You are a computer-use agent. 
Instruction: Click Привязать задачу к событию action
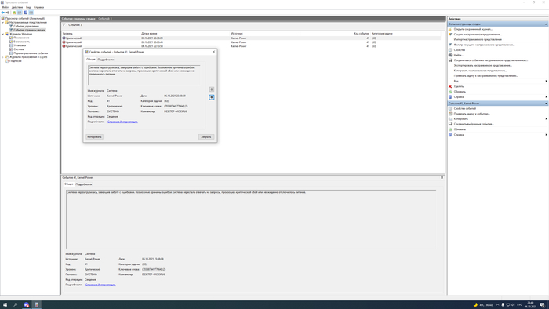(471, 114)
